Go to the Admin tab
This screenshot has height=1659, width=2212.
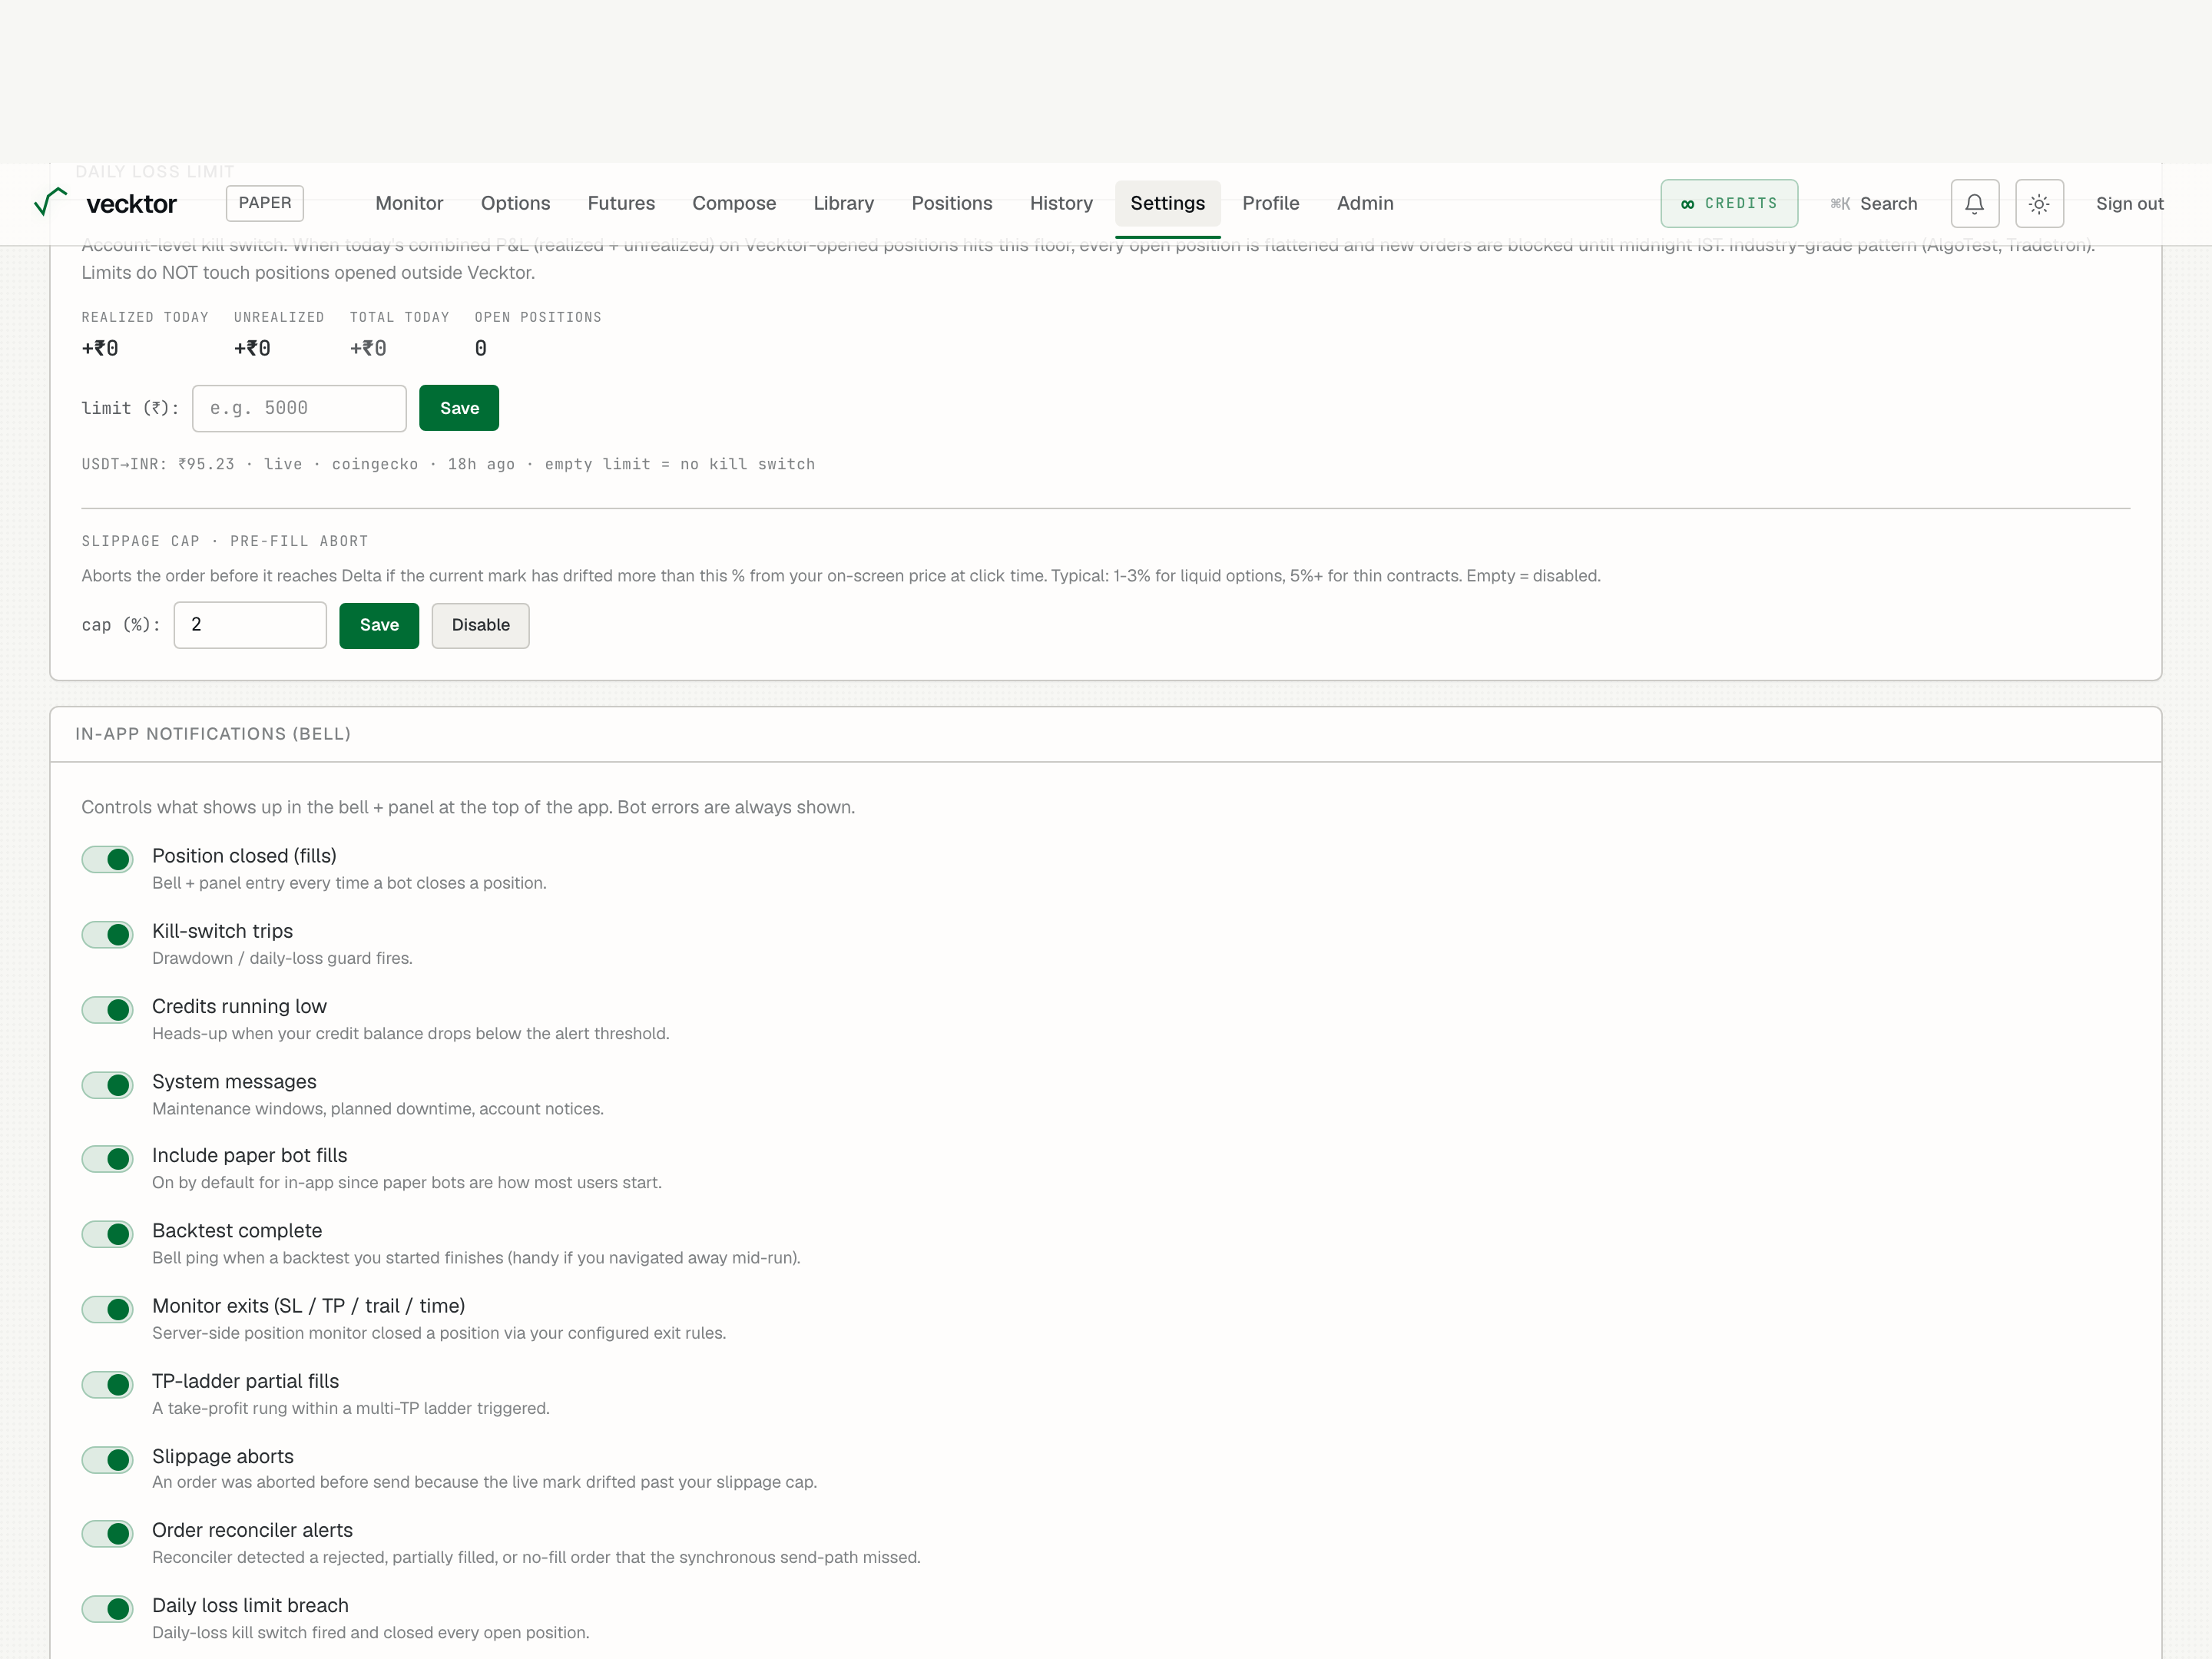(1365, 203)
